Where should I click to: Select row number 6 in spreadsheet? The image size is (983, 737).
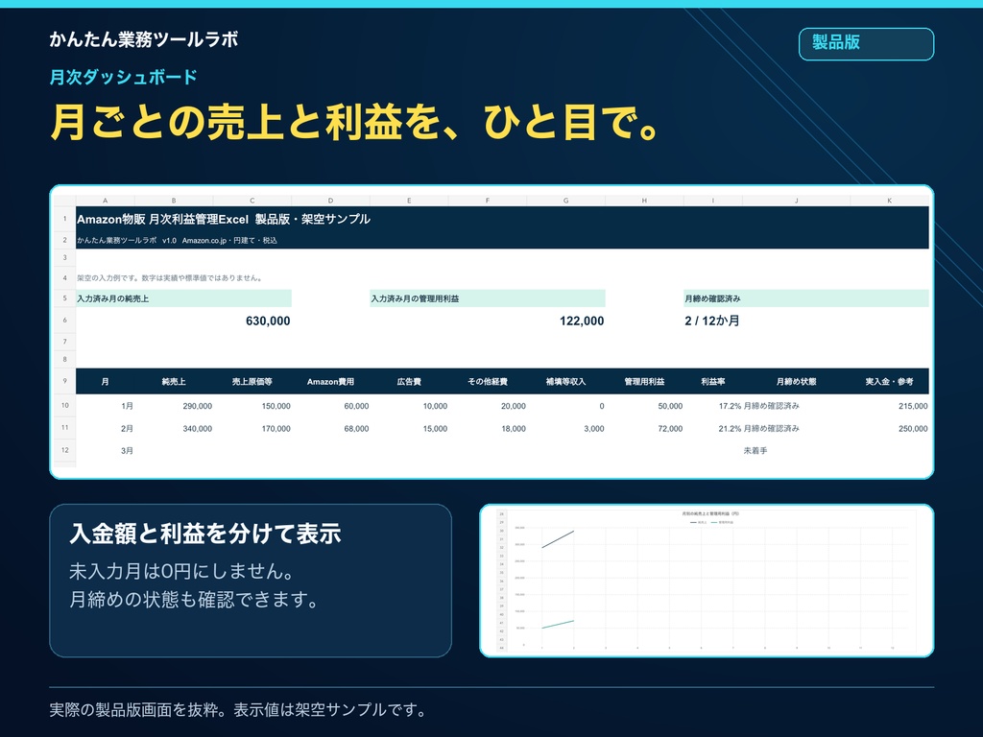pos(64,321)
